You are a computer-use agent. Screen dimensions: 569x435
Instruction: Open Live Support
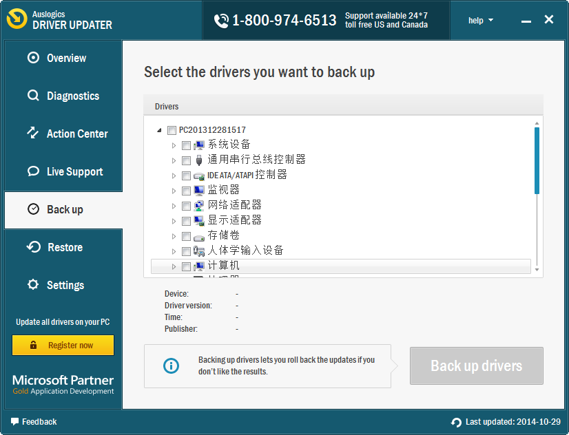click(63, 171)
